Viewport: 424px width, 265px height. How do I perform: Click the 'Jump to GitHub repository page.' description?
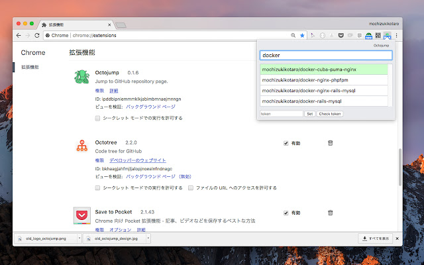coord(131,81)
